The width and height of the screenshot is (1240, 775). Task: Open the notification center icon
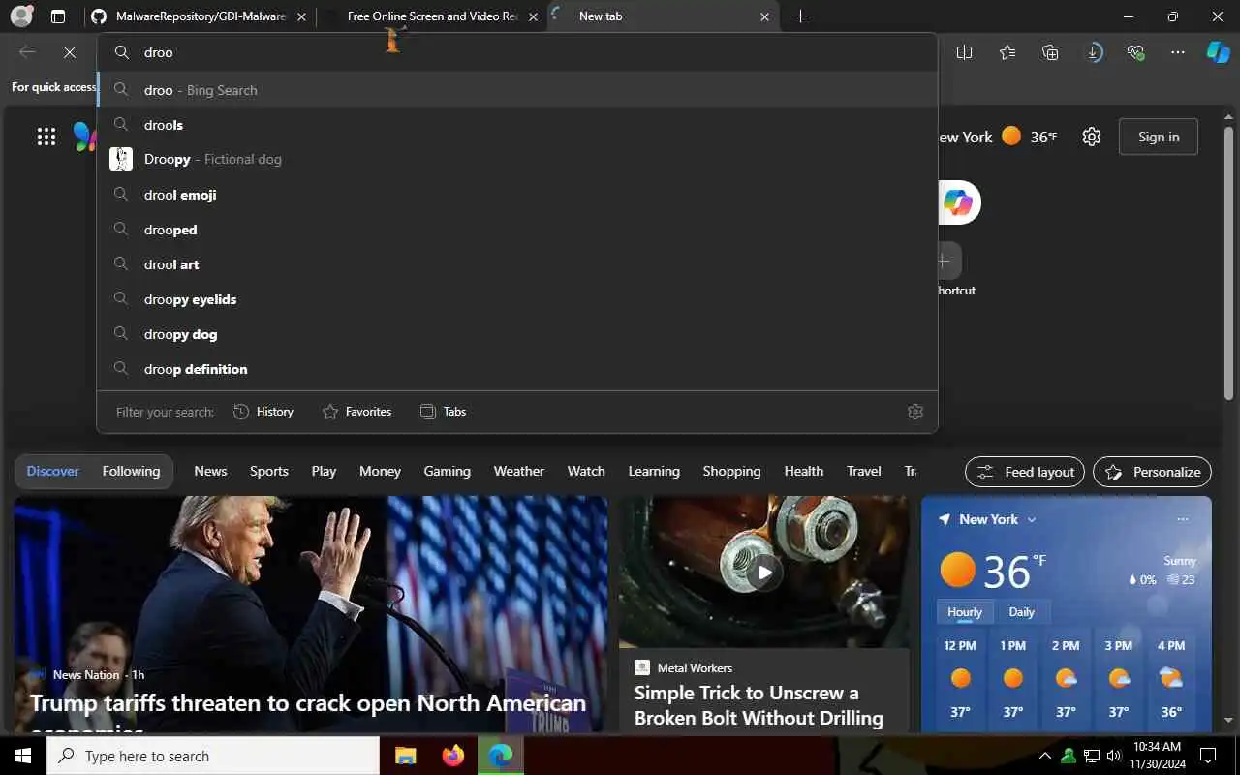tap(1208, 756)
